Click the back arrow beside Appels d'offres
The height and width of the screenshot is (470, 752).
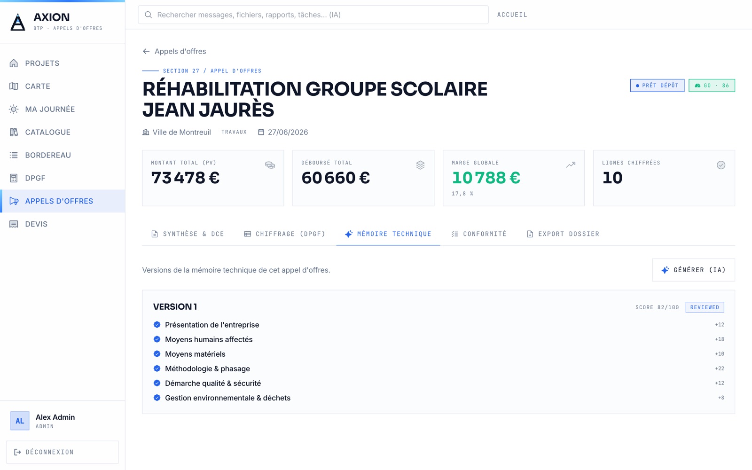click(146, 51)
